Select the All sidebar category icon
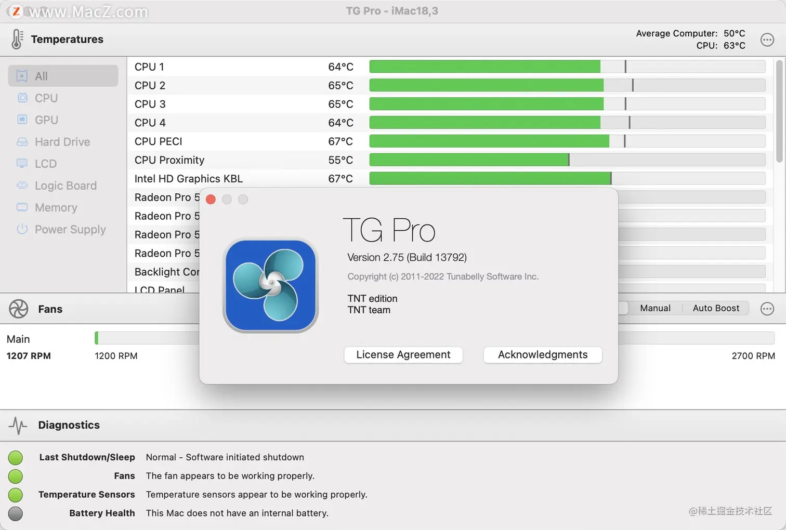786x530 pixels. [x=22, y=76]
